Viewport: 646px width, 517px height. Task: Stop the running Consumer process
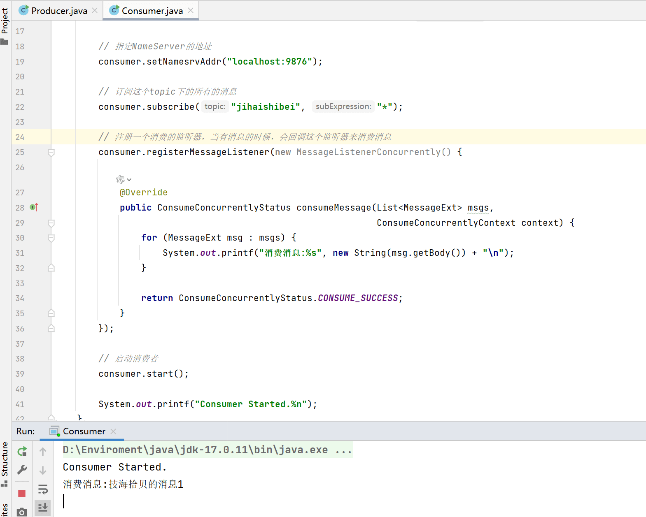coord(22,494)
